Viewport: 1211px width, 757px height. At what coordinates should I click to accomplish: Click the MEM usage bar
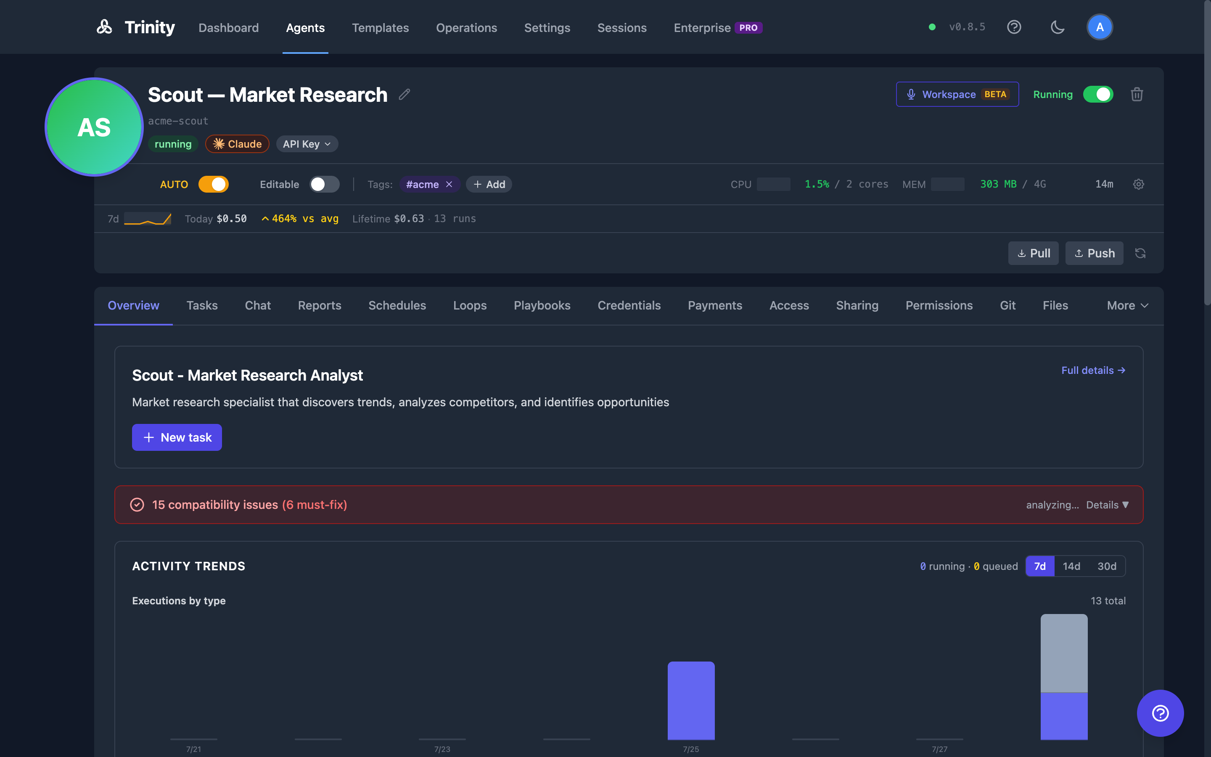click(947, 184)
